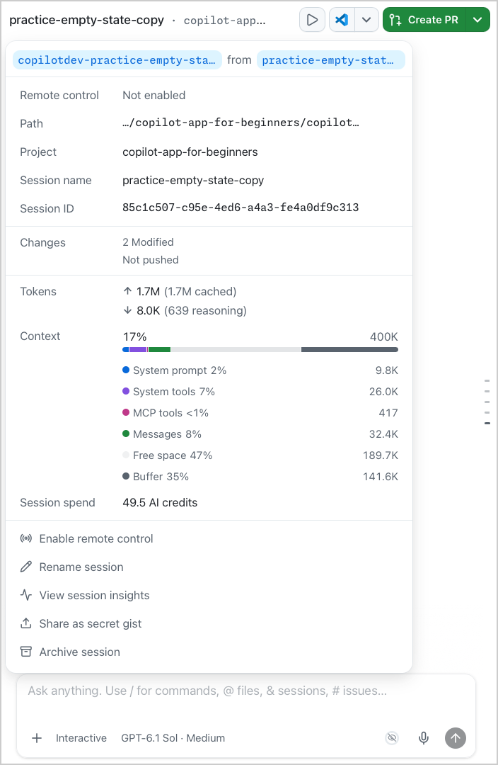The height and width of the screenshot is (765, 498).
Task: Click the MCP tools <1% row label
Action: point(170,413)
